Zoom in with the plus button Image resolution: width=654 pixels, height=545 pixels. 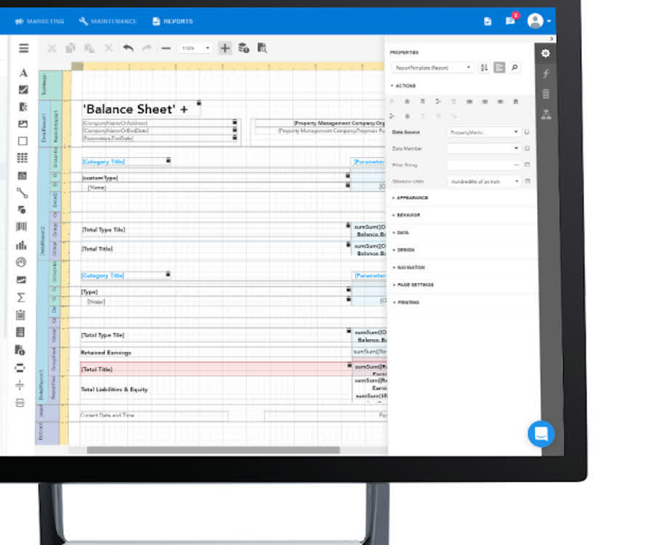pos(225,48)
